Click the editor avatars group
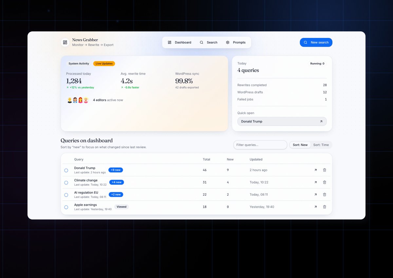The width and height of the screenshot is (393, 278). pyautogui.click(x=78, y=100)
